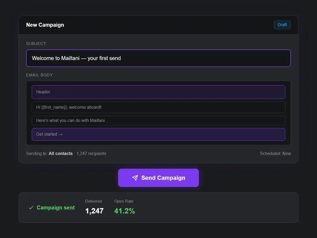The image size is (317, 238).
Task: Click the All contacts recipient link
Action: click(x=60, y=153)
